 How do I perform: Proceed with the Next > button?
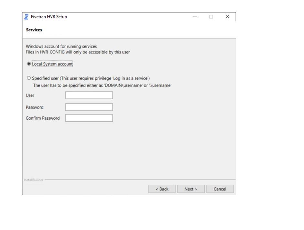point(191,189)
